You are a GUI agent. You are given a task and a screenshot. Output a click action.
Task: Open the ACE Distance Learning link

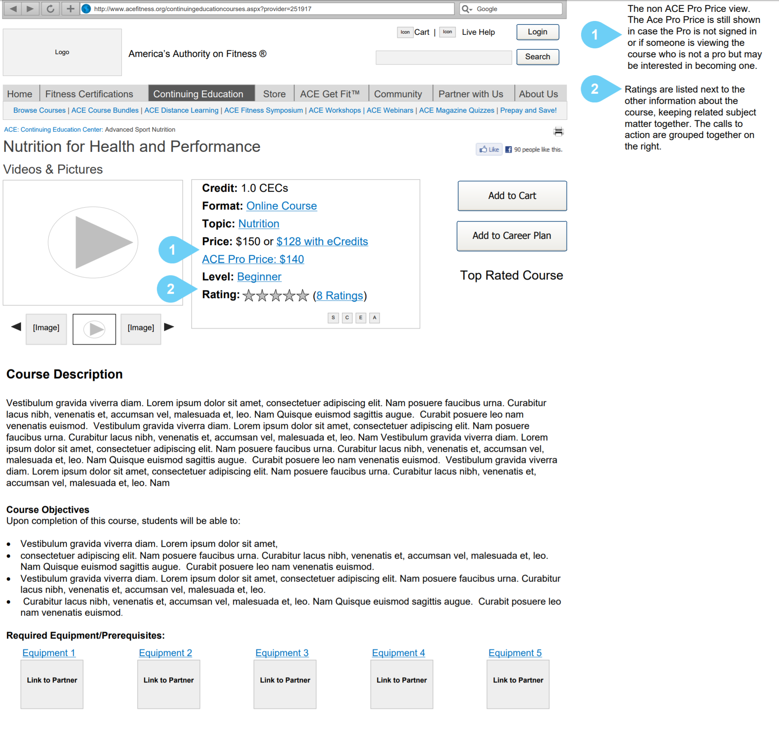click(x=181, y=110)
